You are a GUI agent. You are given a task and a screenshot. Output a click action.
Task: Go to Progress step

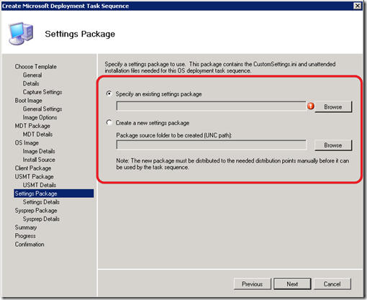25,236
